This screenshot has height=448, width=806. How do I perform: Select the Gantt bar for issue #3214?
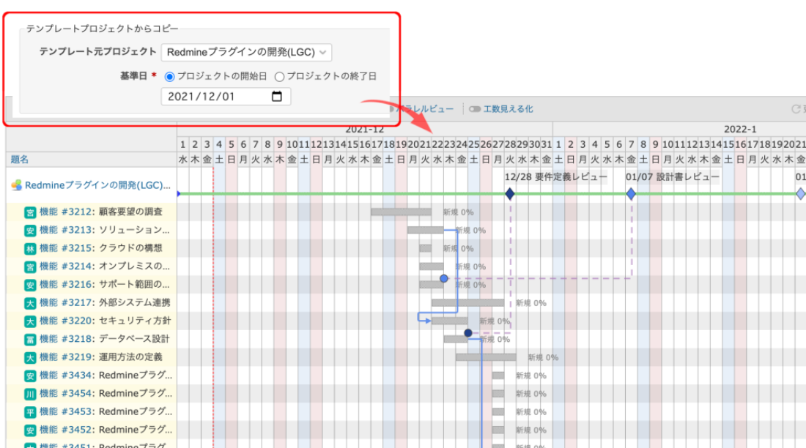pyautogui.click(x=432, y=266)
